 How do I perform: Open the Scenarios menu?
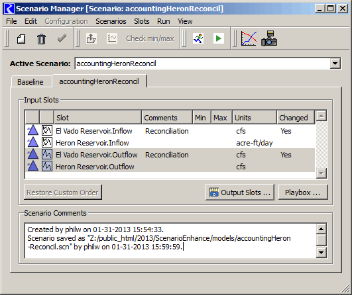pyautogui.click(x=111, y=21)
